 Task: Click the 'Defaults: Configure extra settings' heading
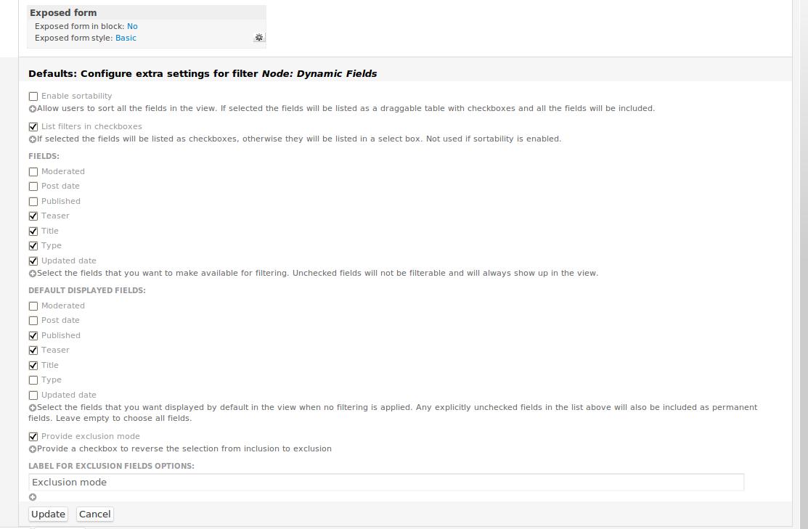203,74
